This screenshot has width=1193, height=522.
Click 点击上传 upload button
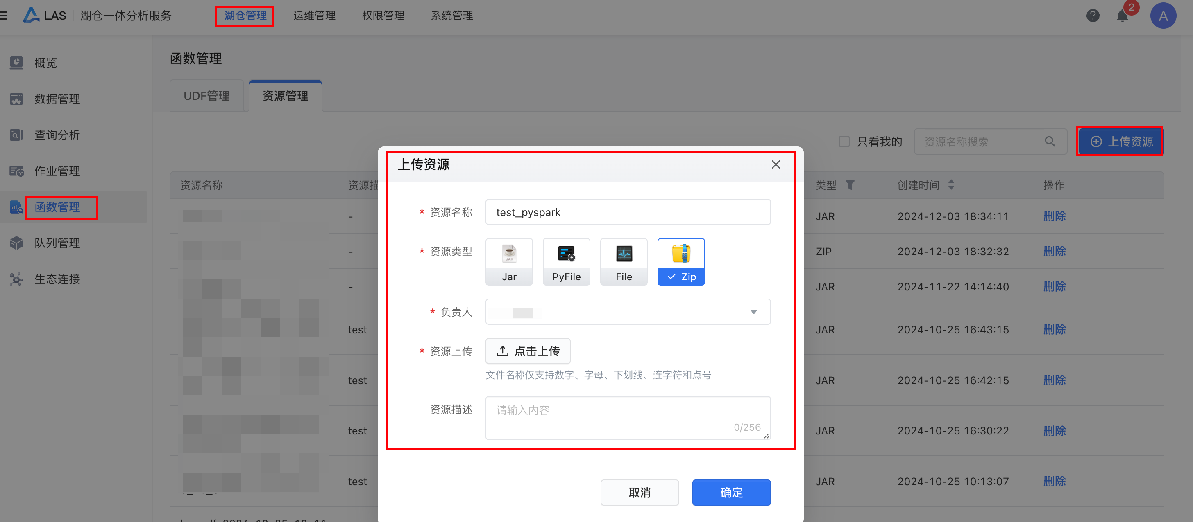coord(528,351)
